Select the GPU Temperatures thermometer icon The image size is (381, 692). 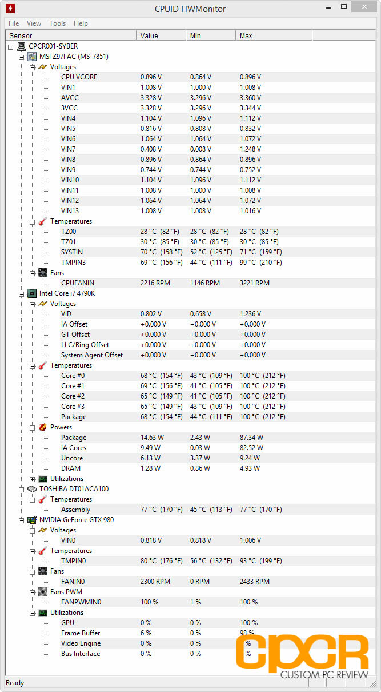click(43, 551)
